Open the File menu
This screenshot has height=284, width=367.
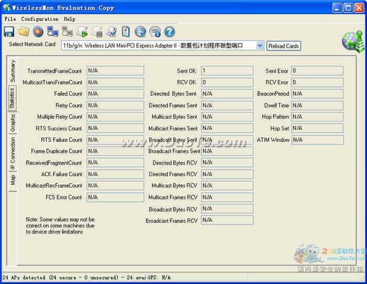pos(10,19)
